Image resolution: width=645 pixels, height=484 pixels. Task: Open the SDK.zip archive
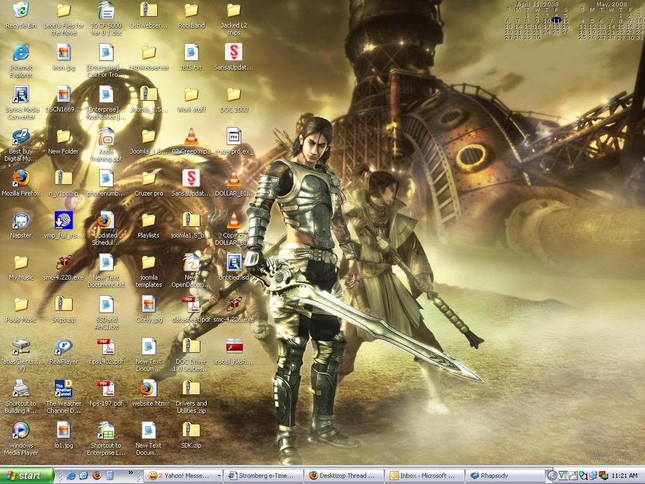pos(191,435)
